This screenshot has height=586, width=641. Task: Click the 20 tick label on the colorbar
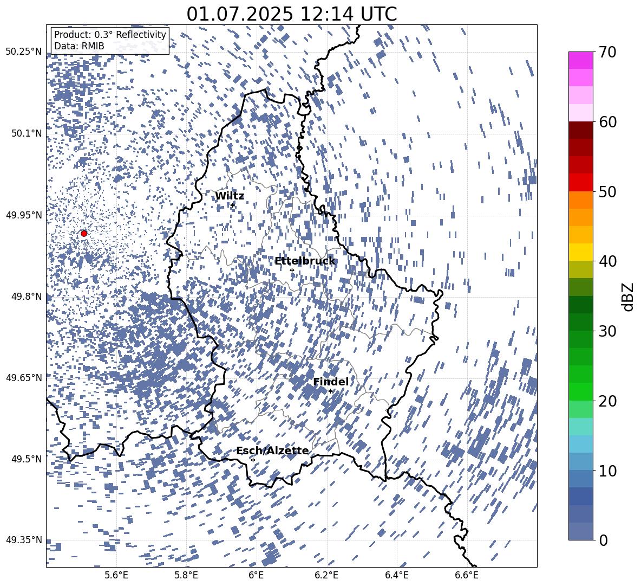[607, 401]
